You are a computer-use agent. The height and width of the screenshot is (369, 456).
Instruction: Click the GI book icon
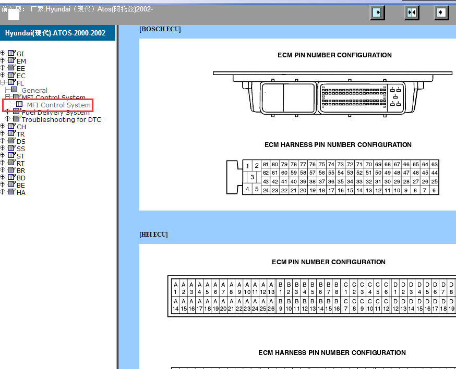point(11,53)
